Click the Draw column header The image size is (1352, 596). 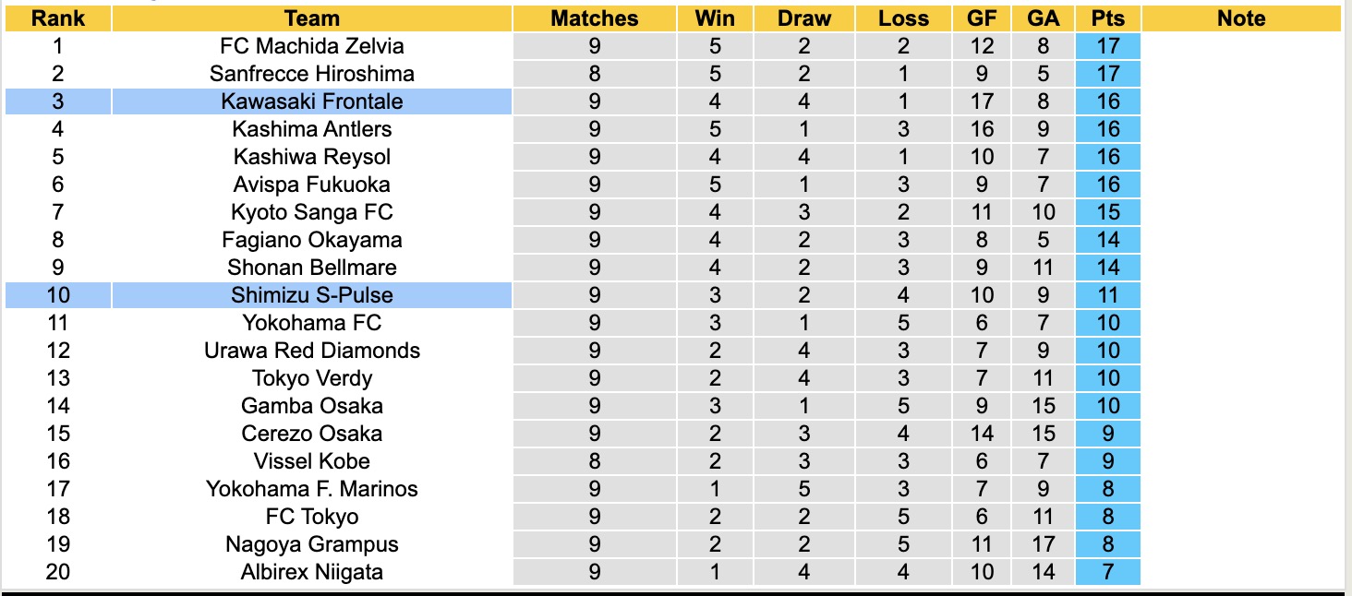click(803, 18)
